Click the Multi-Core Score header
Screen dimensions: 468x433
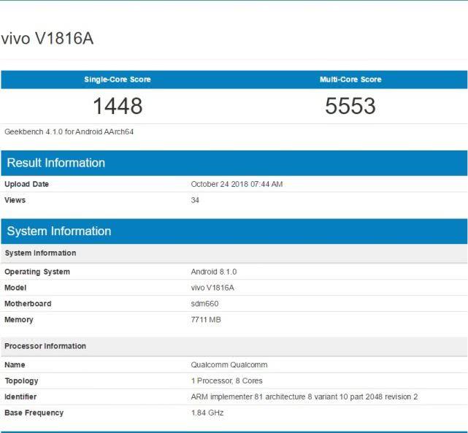tap(350, 80)
